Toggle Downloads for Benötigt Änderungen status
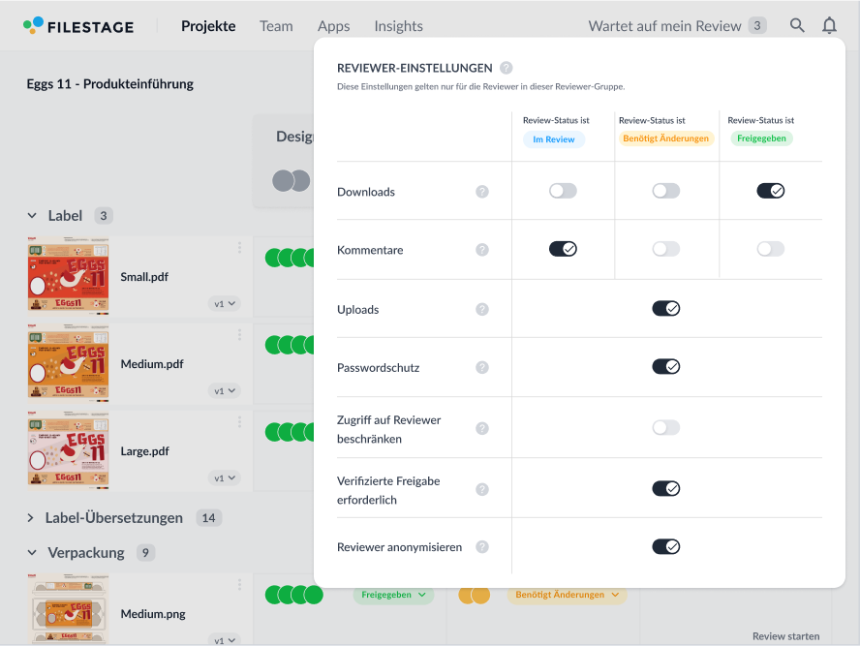Image resolution: width=860 pixels, height=646 pixels. click(x=666, y=191)
